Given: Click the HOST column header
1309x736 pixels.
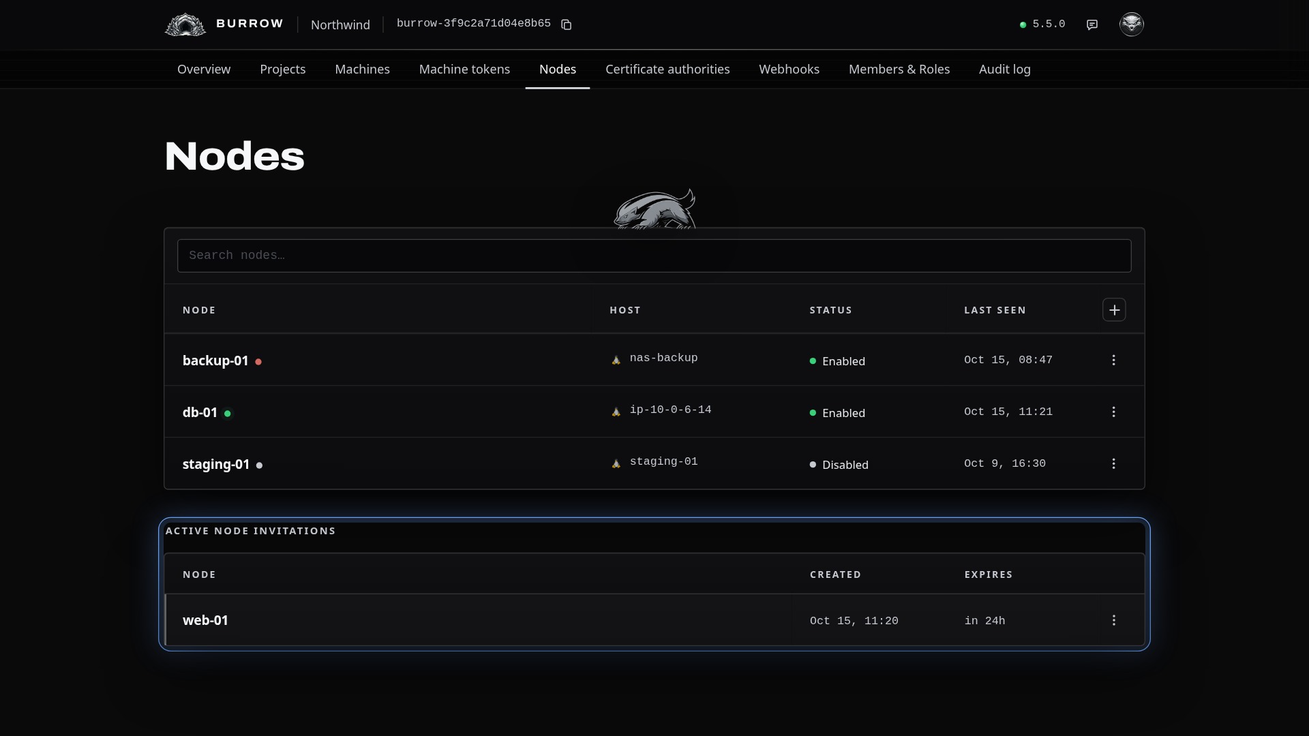Looking at the screenshot, I should (x=625, y=310).
